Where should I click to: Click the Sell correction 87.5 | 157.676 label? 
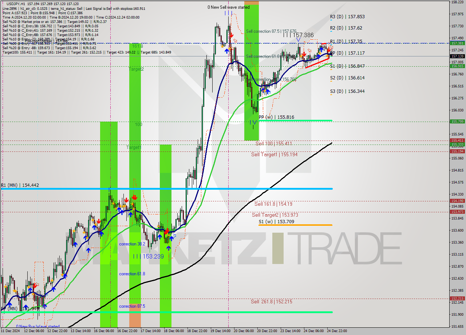point(271,32)
